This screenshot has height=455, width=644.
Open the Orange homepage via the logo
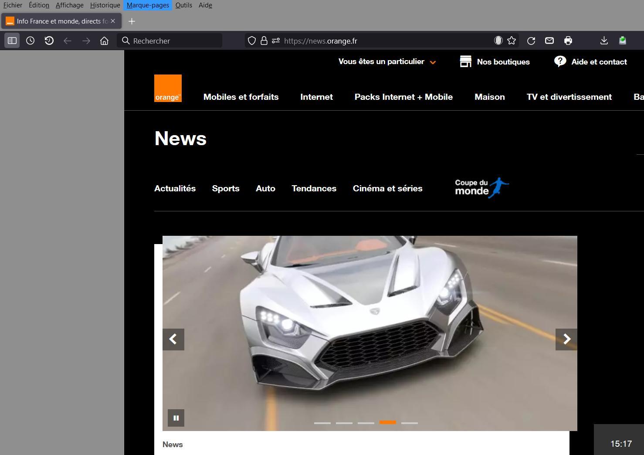tap(168, 88)
